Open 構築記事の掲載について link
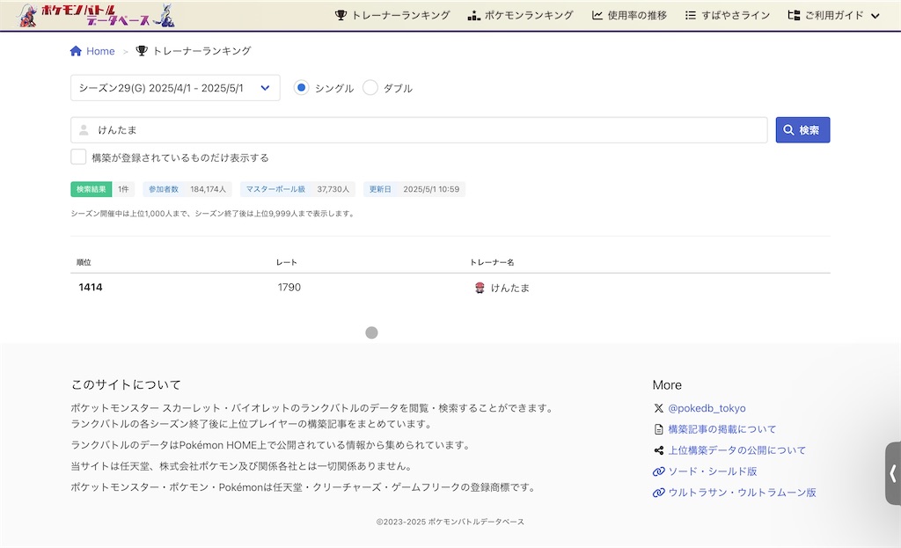901x548 pixels. (x=722, y=429)
